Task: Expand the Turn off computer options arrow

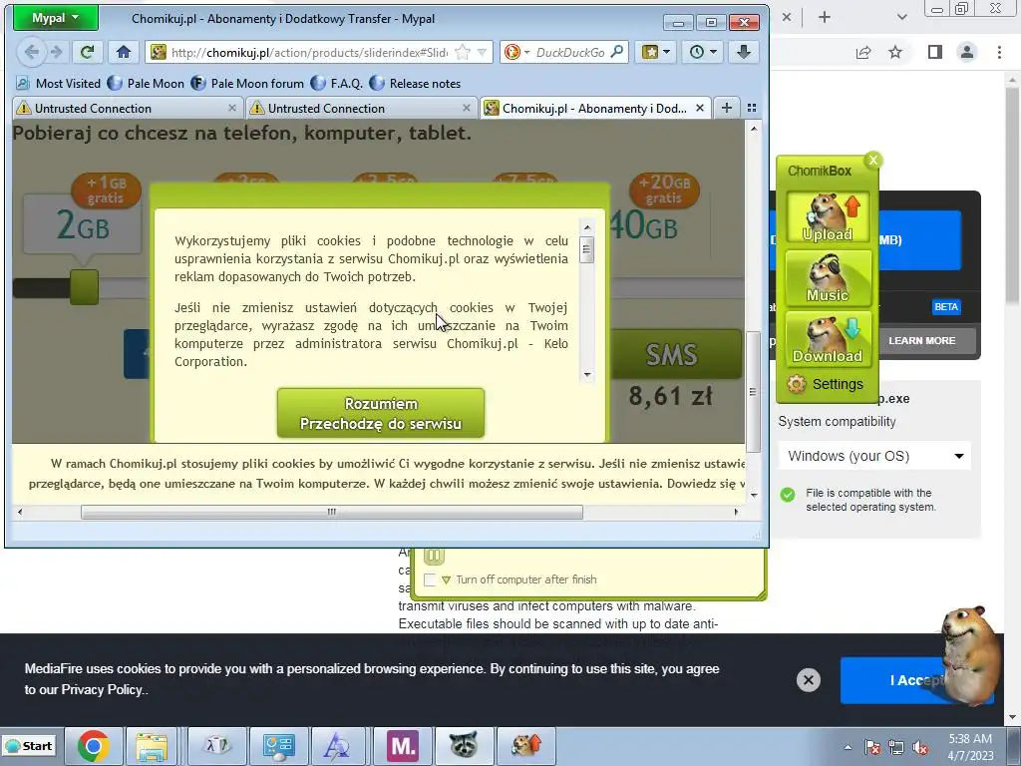Action: point(446,579)
